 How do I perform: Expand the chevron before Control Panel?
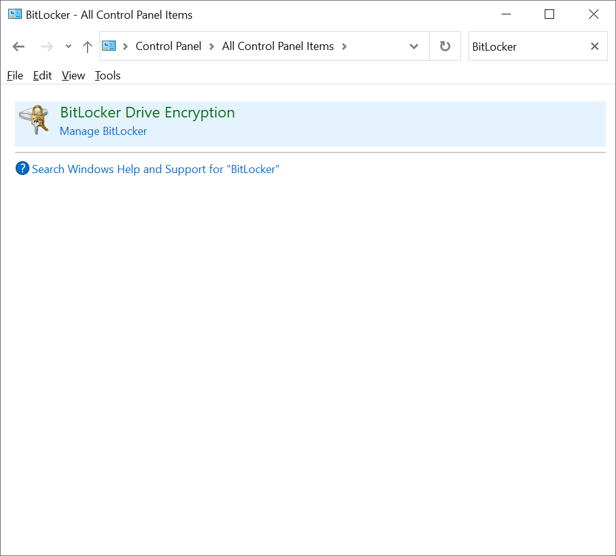pyautogui.click(x=126, y=46)
